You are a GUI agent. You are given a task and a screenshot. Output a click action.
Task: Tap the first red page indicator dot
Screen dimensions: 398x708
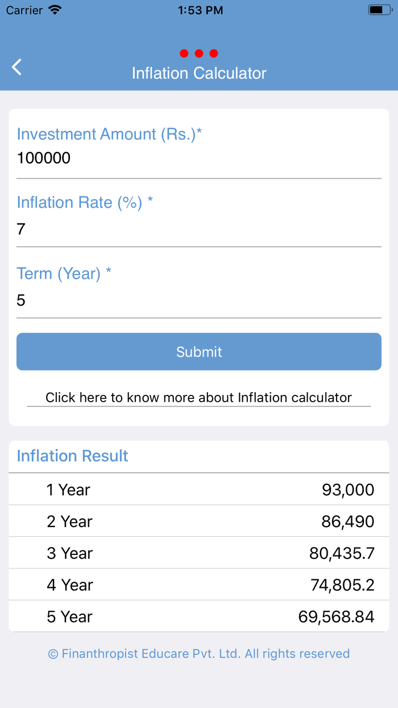click(x=184, y=53)
